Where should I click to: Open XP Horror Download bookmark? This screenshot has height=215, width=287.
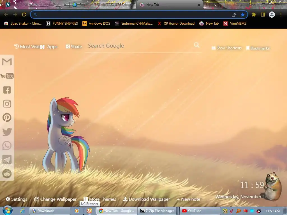[176, 24]
